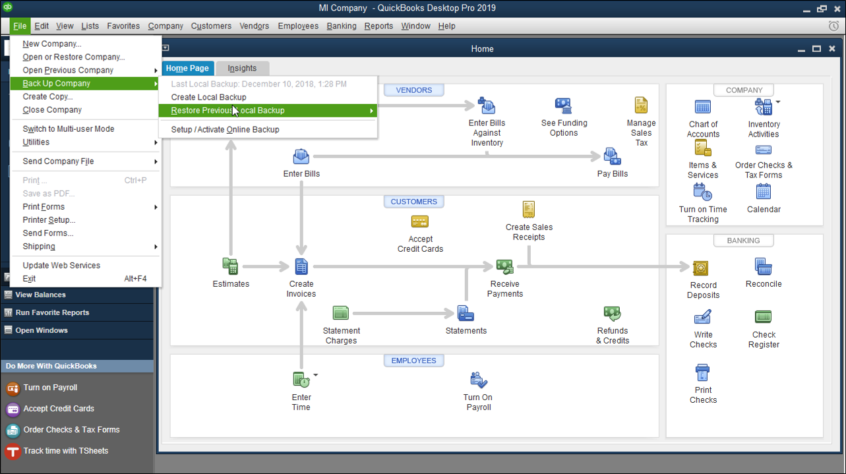This screenshot has width=846, height=474.
Task: Open the Banking menu
Action: click(x=342, y=26)
